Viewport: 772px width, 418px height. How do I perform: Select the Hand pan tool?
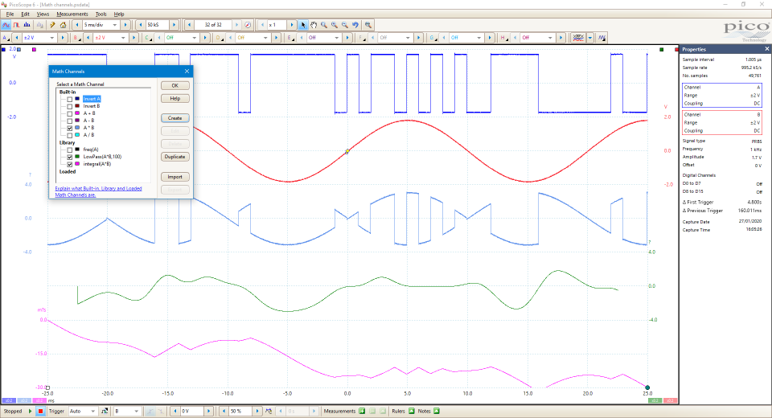[x=314, y=25]
